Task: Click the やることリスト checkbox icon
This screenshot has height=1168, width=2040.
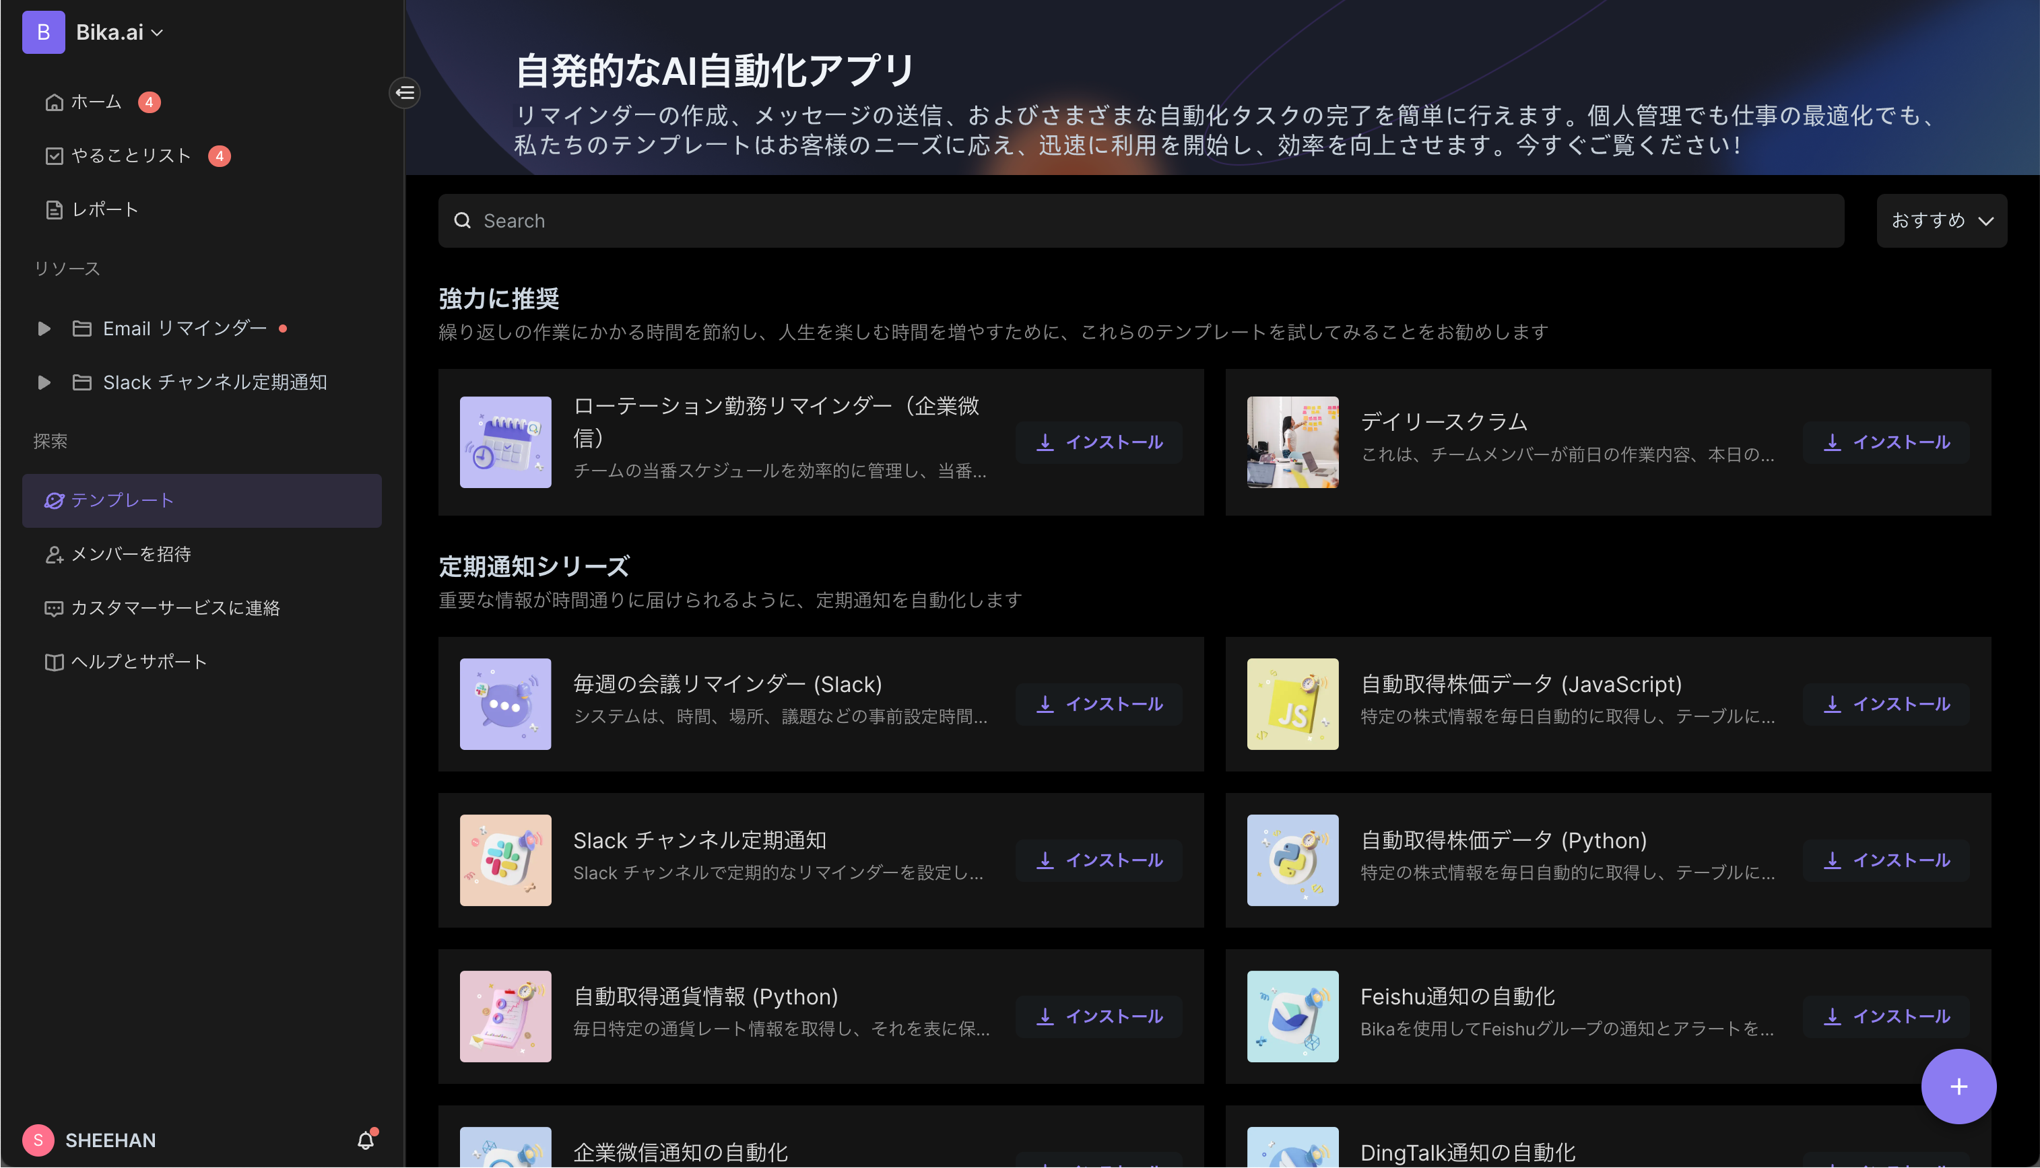Action: pos(54,156)
